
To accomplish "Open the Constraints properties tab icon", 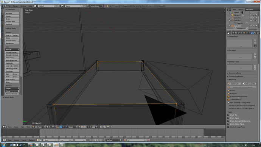I will pyautogui.click(x=247, y=33).
